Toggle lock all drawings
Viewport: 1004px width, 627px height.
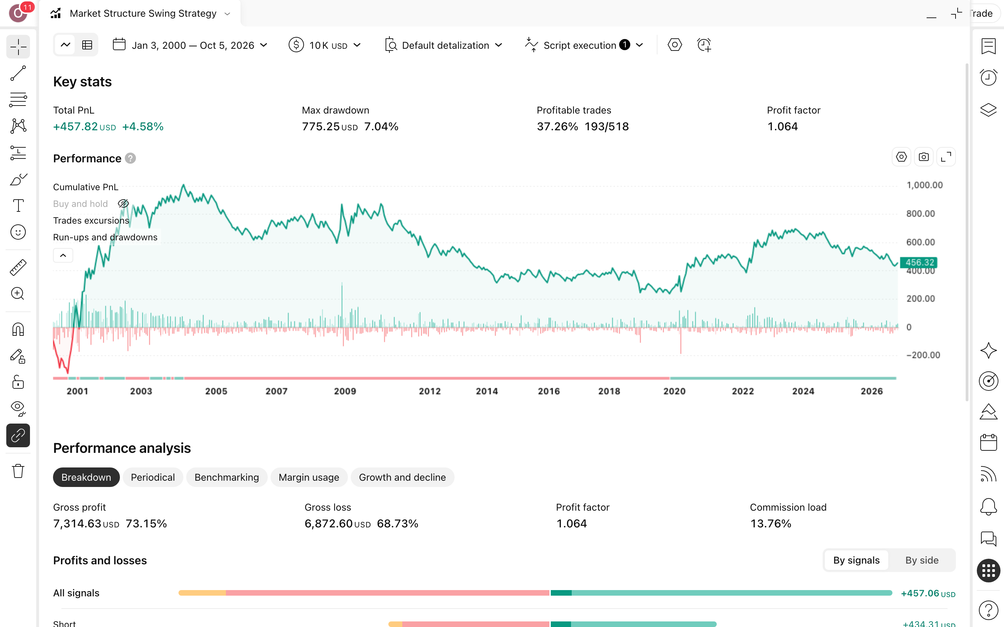click(18, 382)
